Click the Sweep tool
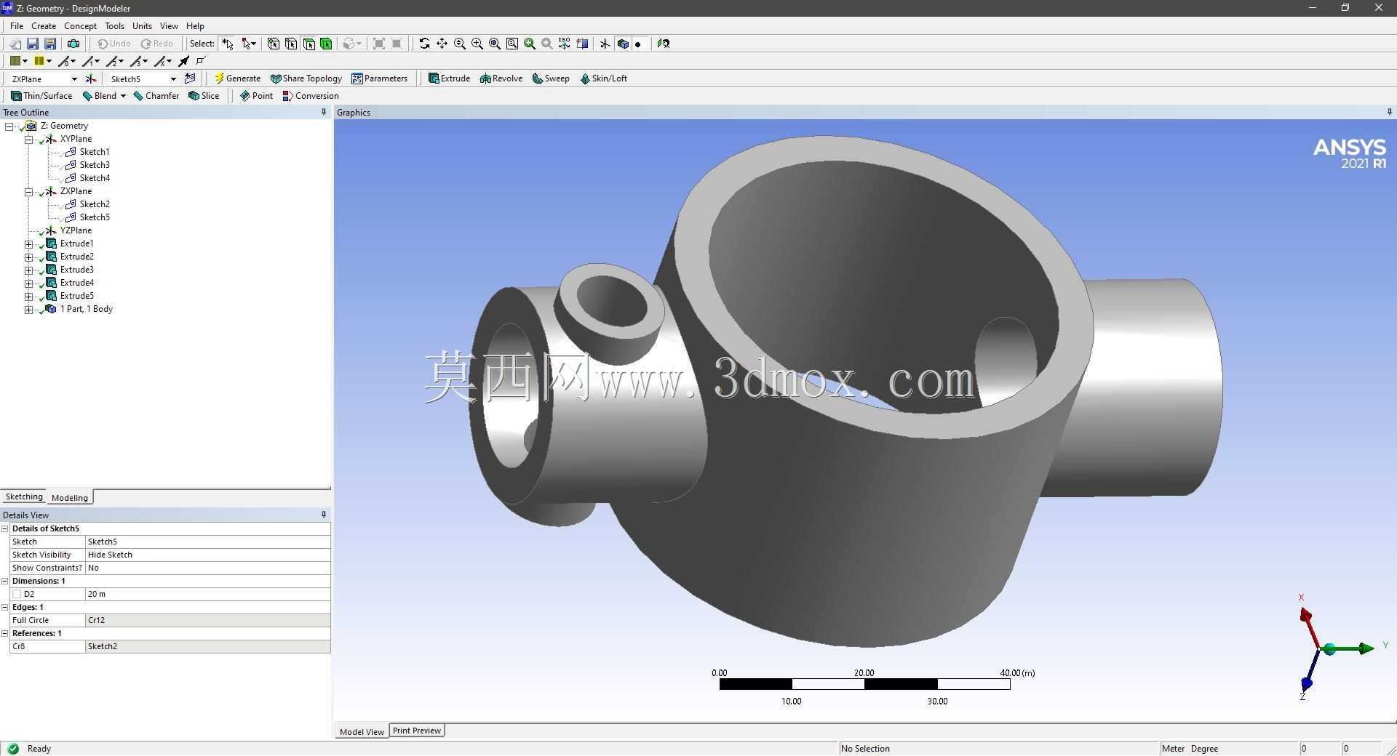This screenshot has height=756, width=1397. (551, 79)
